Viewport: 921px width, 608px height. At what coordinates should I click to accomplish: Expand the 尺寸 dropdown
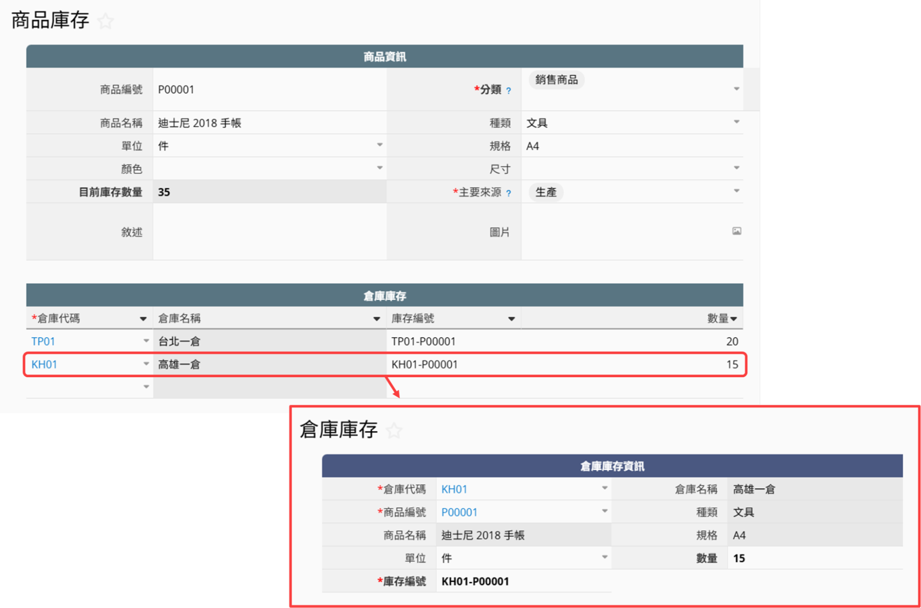736,168
